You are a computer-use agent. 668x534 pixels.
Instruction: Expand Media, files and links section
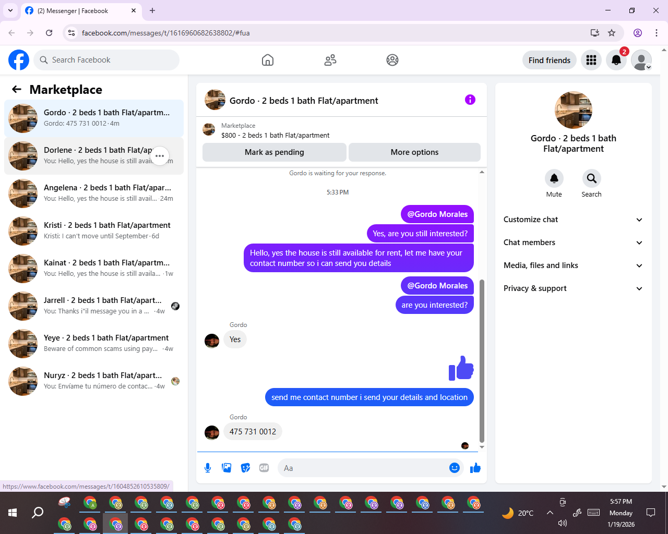(x=573, y=265)
